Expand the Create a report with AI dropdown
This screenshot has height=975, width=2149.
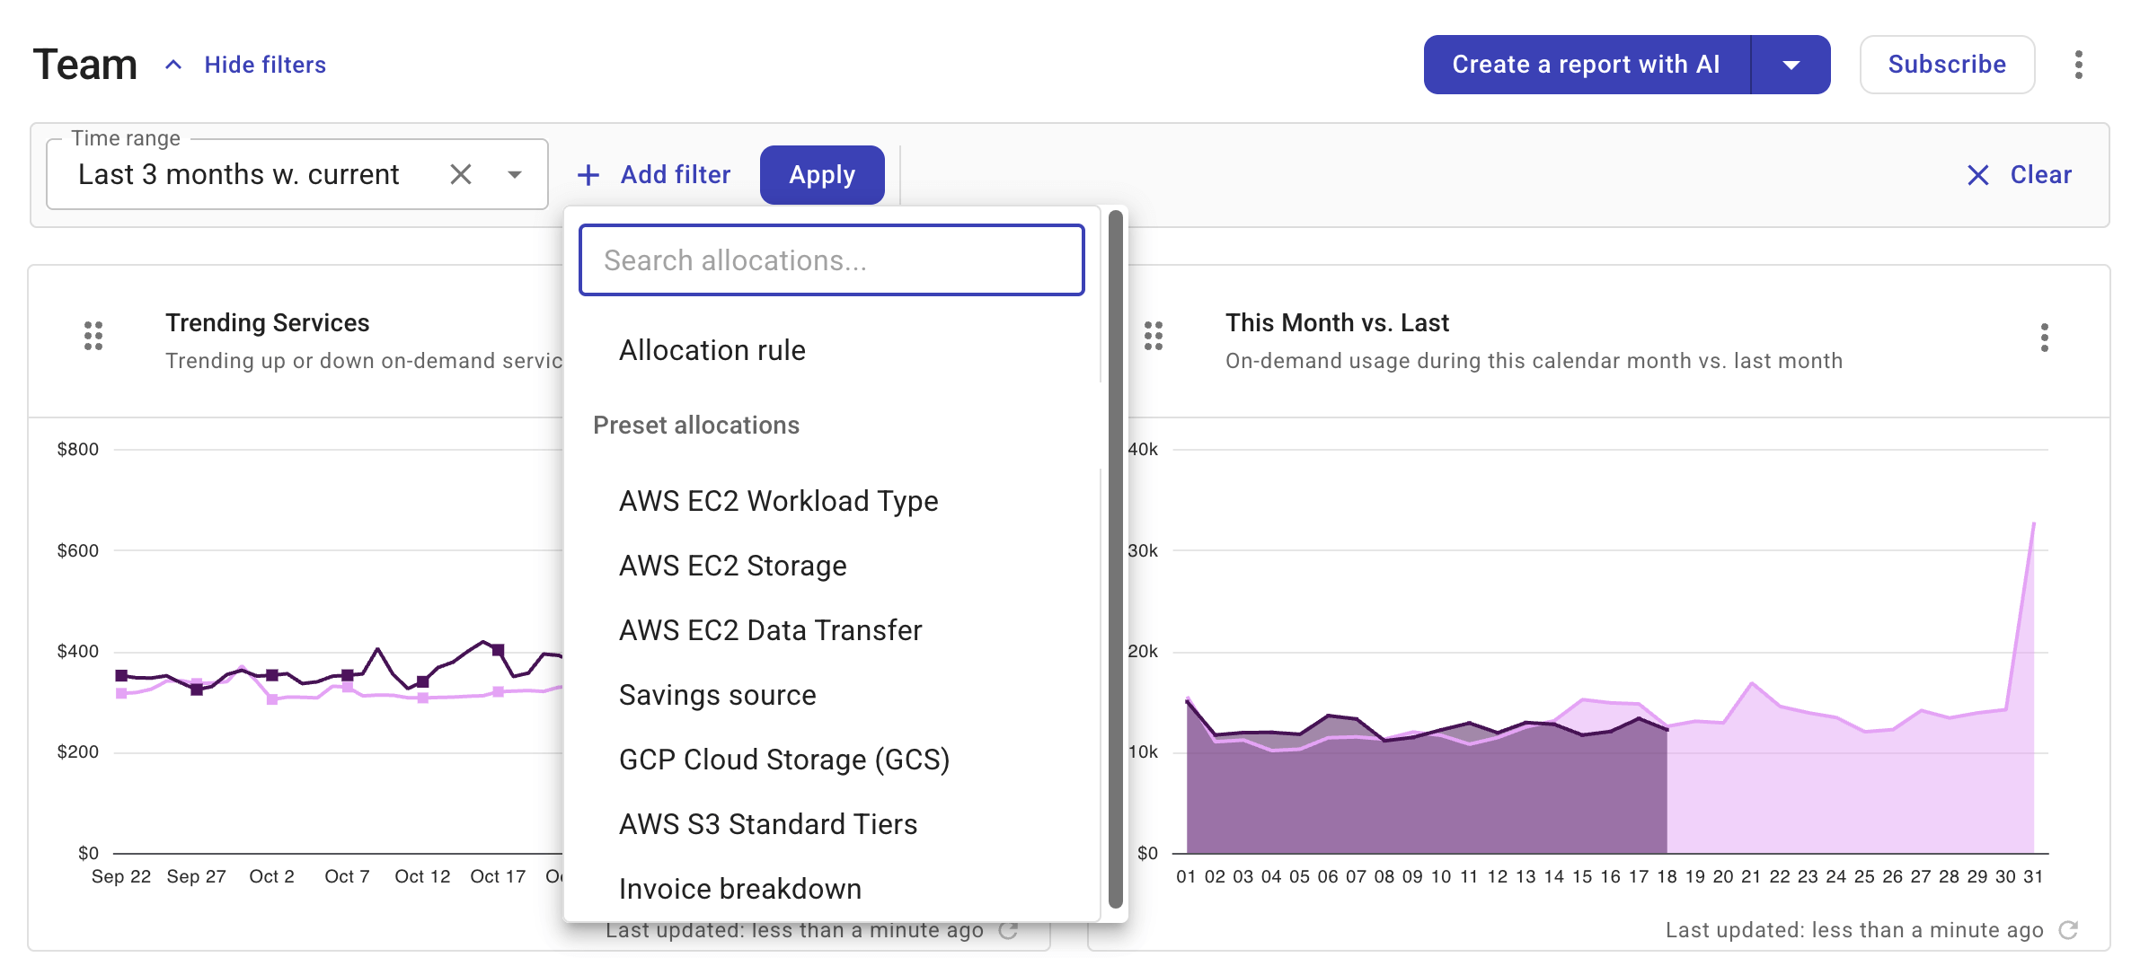point(1791,64)
